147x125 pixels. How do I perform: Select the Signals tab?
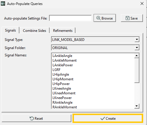click(10, 30)
